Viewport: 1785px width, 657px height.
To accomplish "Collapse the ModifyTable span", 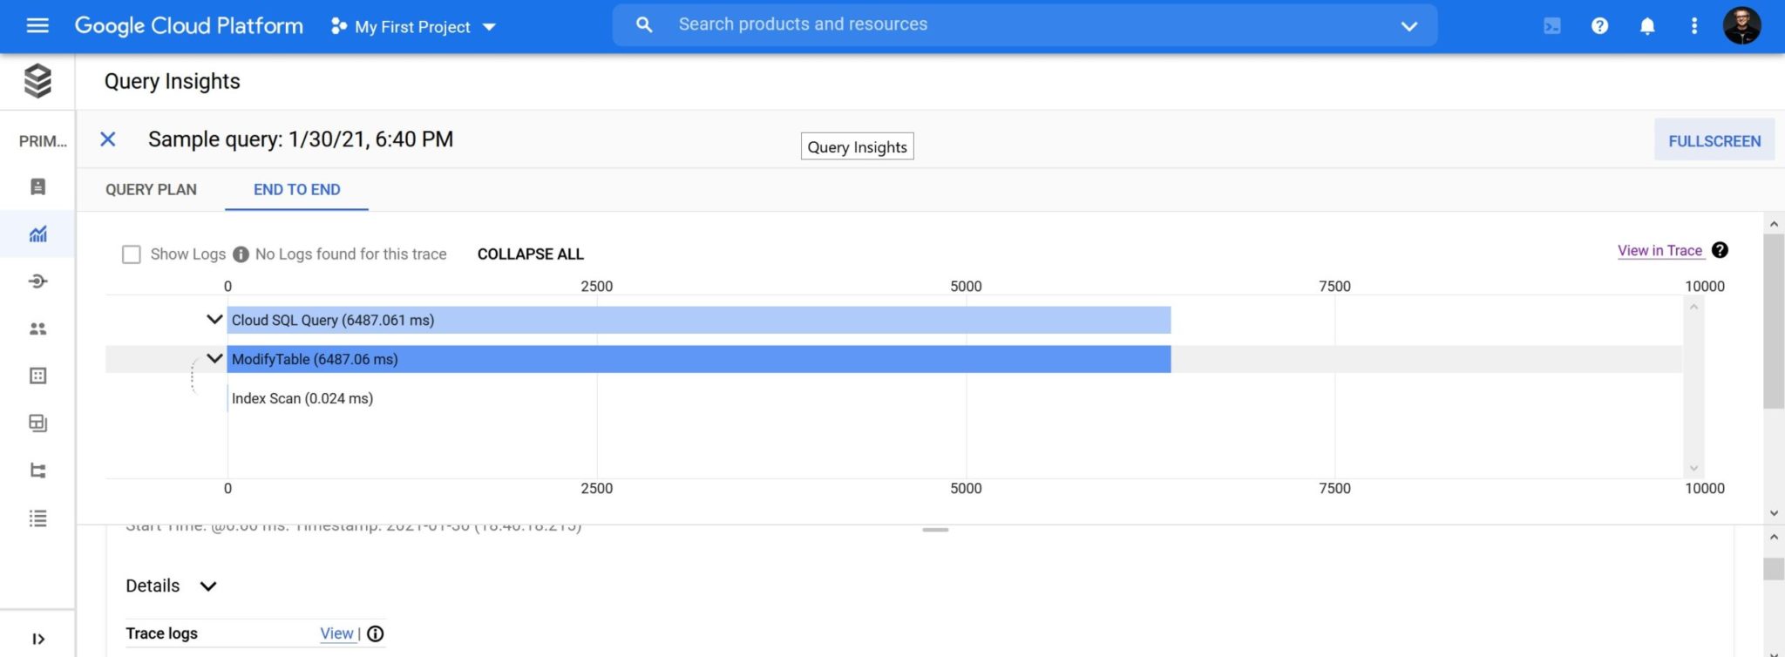I will 214,358.
